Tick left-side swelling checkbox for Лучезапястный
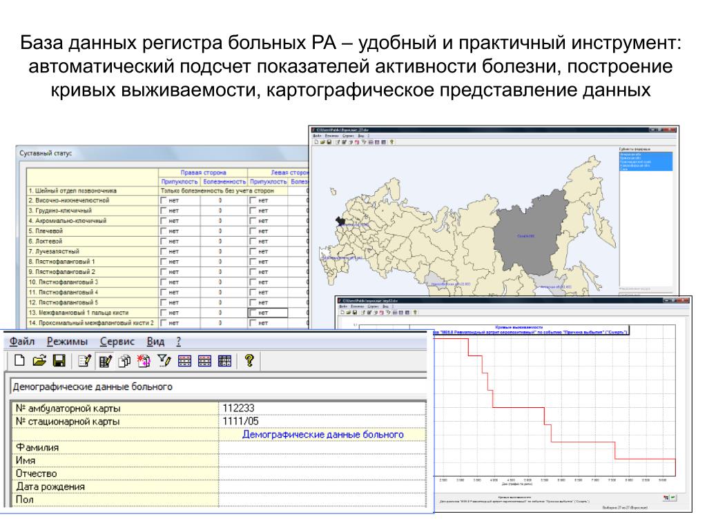Image resolution: width=707 pixels, height=530 pixels. (253, 251)
